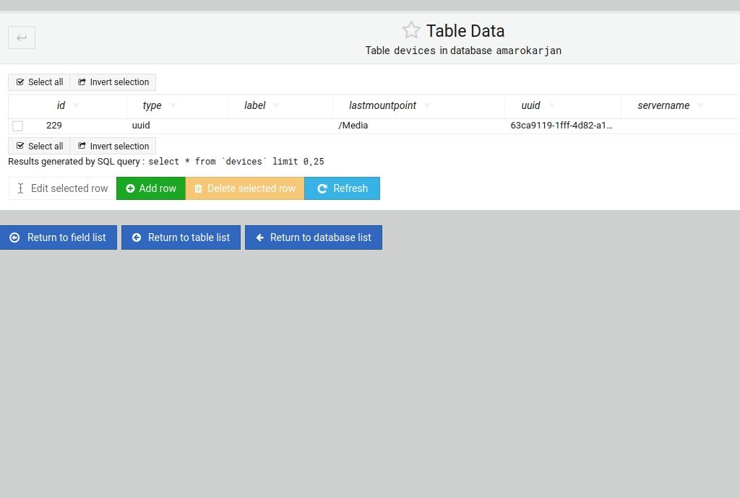Select the /Media lastmountpoint cell

click(353, 126)
